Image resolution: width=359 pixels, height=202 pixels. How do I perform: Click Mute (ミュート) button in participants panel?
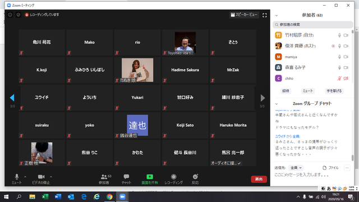[308, 91]
